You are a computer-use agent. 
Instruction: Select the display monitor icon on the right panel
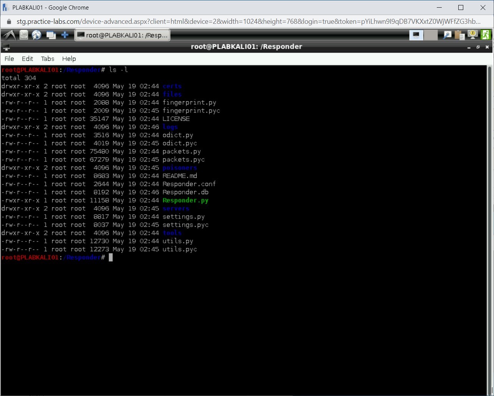click(416, 35)
